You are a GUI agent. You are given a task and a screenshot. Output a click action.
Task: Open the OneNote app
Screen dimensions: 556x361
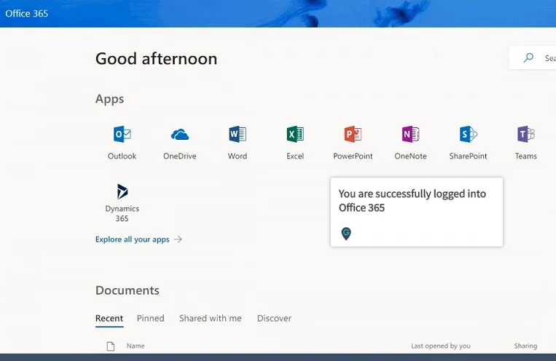[410, 143]
